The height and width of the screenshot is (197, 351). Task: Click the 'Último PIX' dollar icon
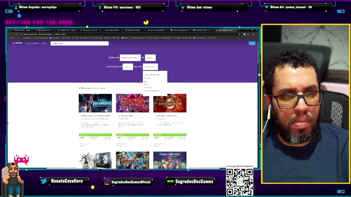coord(100,7)
